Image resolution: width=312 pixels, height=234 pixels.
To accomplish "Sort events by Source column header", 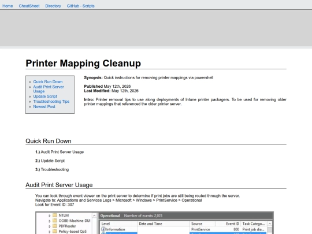I will [x=202, y=224].
